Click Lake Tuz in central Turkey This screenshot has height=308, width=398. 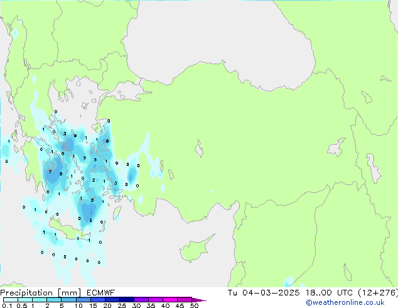pyautogui.click(x=199, y=148)
